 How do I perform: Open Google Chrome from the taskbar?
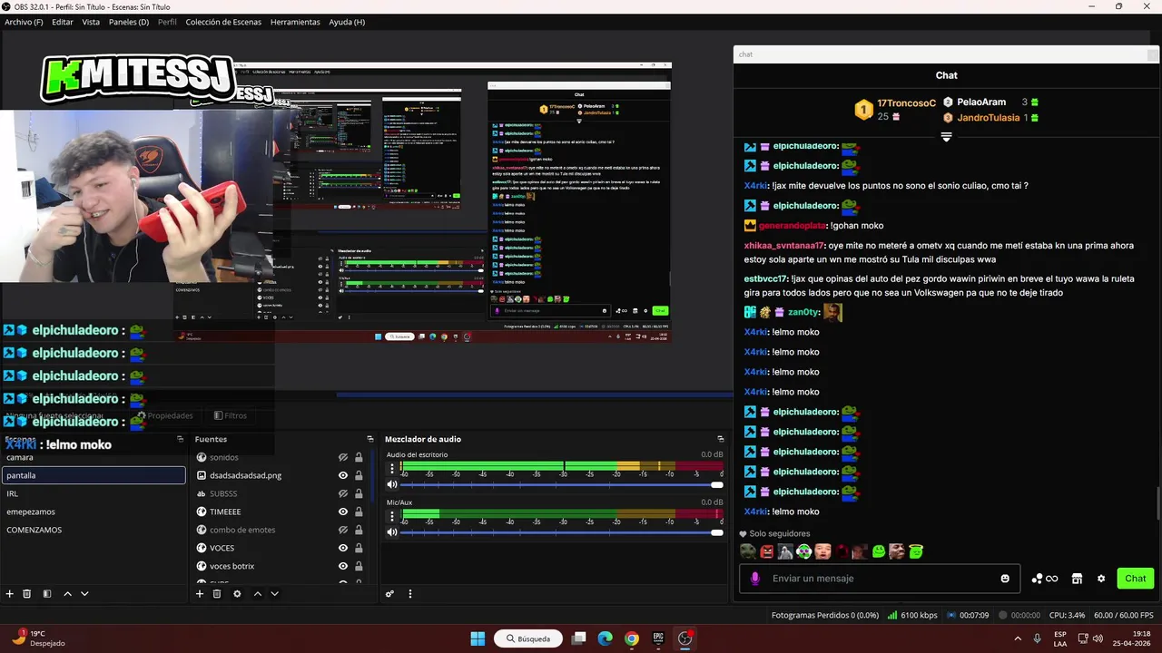(x=632, y=638)
